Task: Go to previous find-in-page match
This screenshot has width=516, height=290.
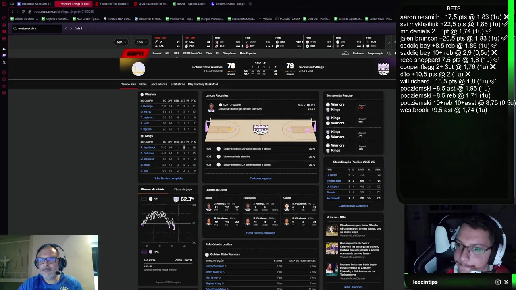Action: (x=66, y=29)
